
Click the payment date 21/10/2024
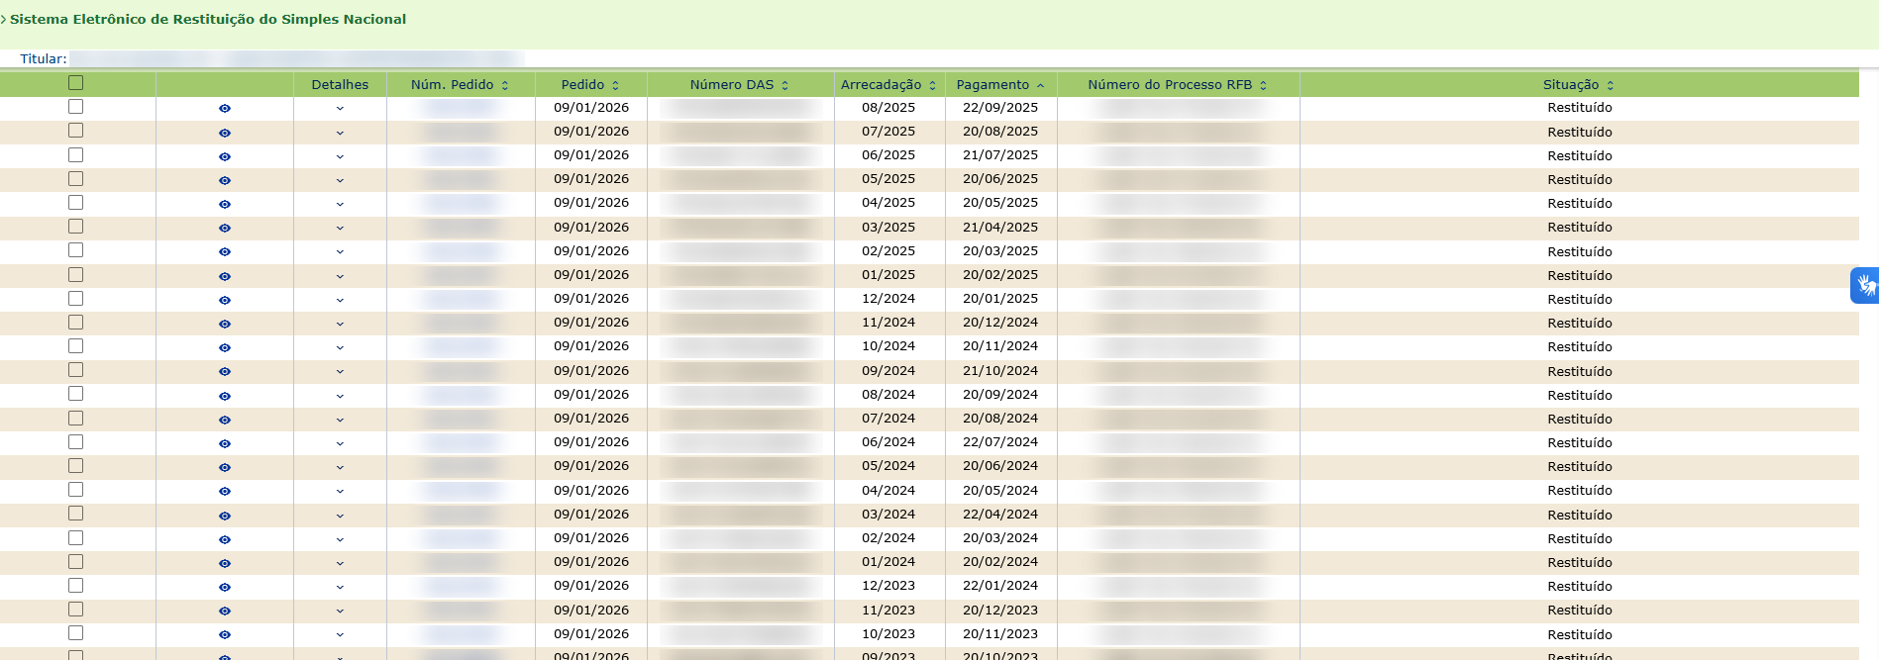[1000, 371]
